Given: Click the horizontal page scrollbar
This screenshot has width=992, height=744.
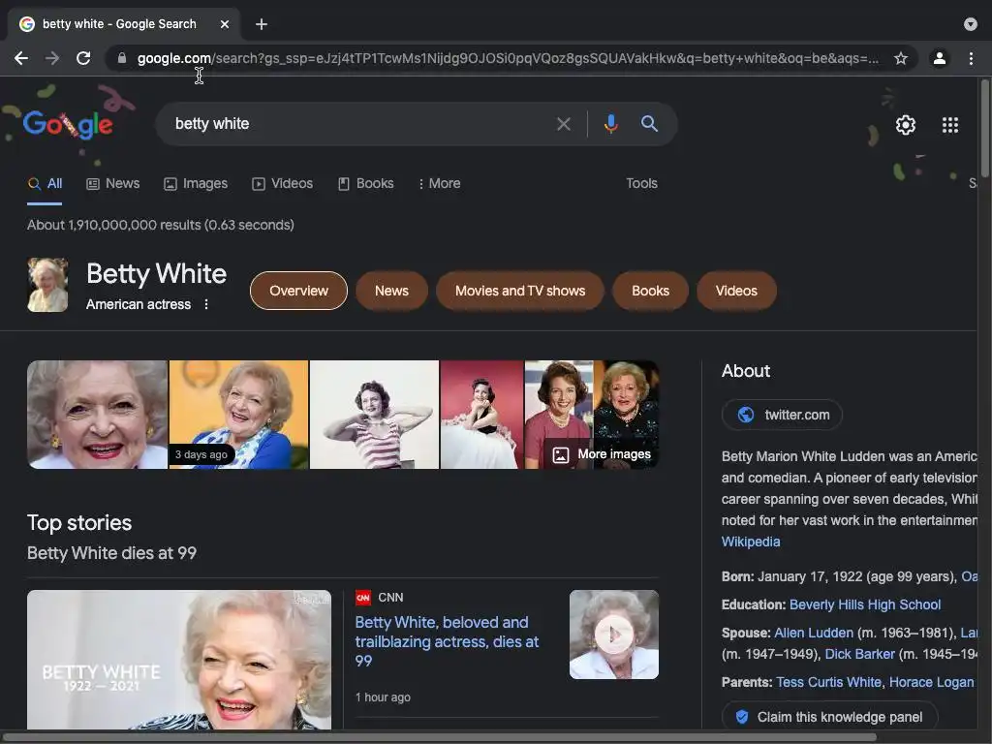Looking at the screenshot, I should (440, 737).
